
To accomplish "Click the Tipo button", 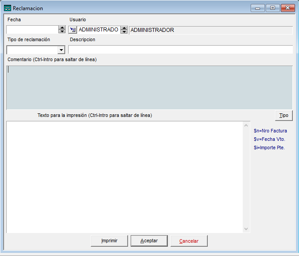I will pos(284,115).
